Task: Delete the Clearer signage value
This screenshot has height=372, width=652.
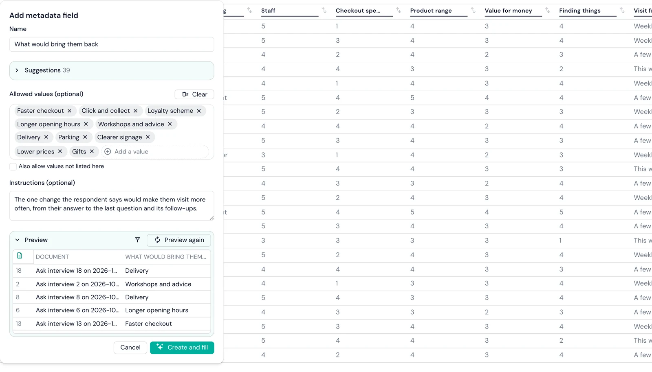Action: pos(148,137)
